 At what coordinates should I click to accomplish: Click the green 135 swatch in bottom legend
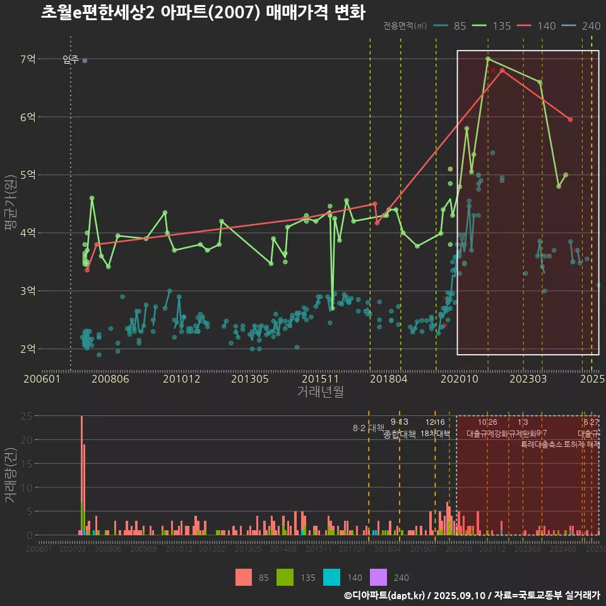[285, 577]
